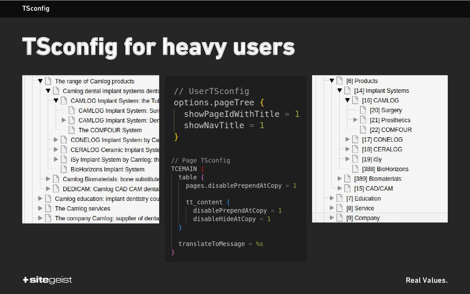The width and height of the screenshot is (470, 294).
Task: Click page icon of '[17] CONELOG'
Action: [x=355, y=139]
